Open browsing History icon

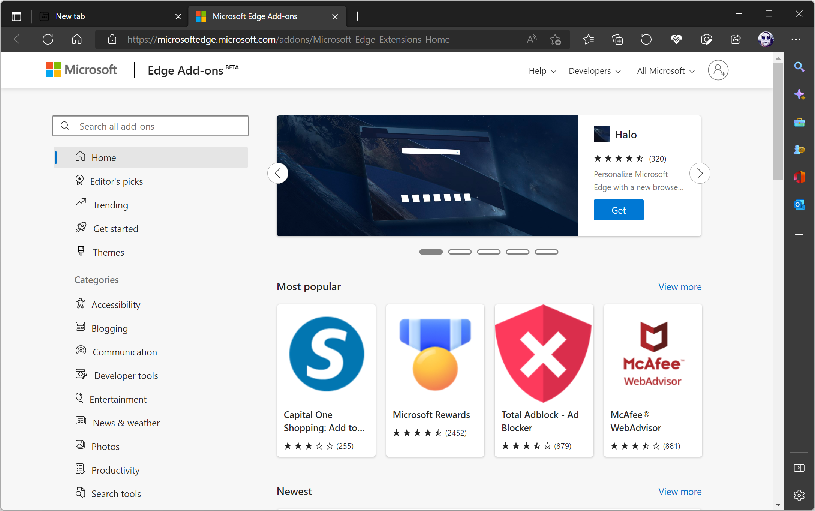pyautogui.click(x=646, y=39)
